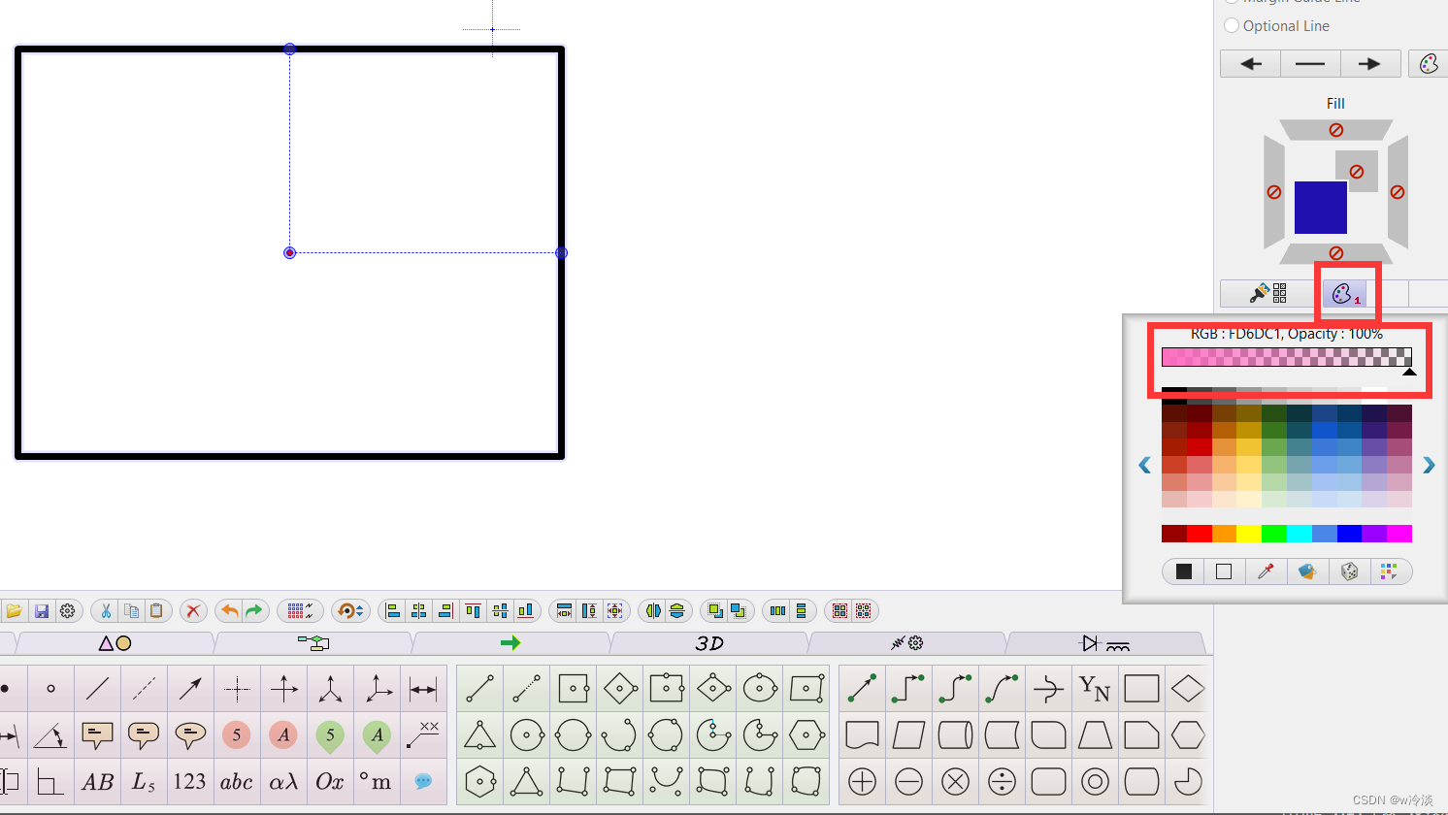Viewport: 1448px width, 815px height.
Task: Pick the red circled 5 marker
Action: coord(237,735)
